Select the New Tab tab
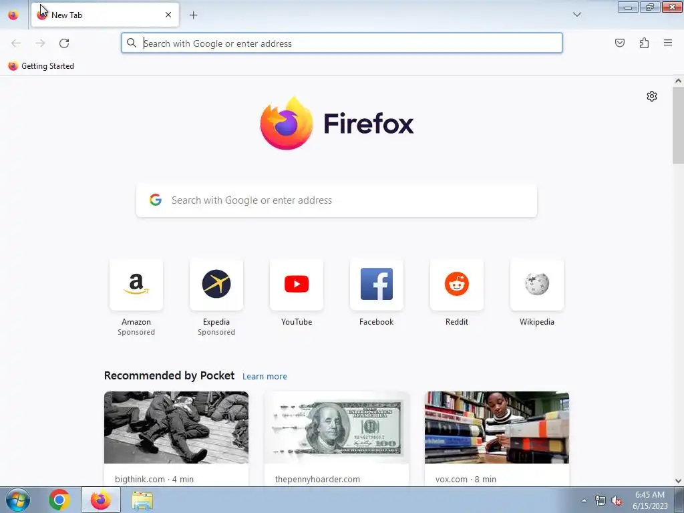 point(105,15)
